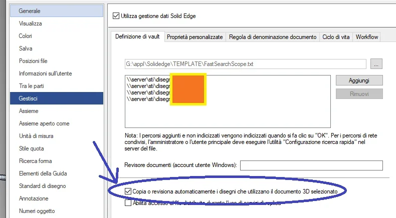
Task: Check the 'Abilita accesso al file' checkbox
Action: [128, 202]
